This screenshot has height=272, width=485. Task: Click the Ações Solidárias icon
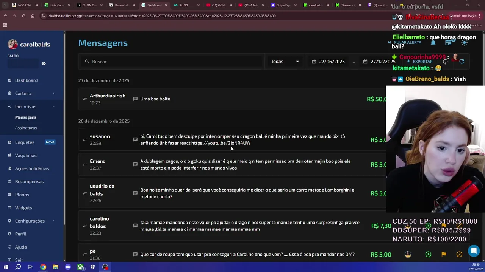tap(9, 168)
